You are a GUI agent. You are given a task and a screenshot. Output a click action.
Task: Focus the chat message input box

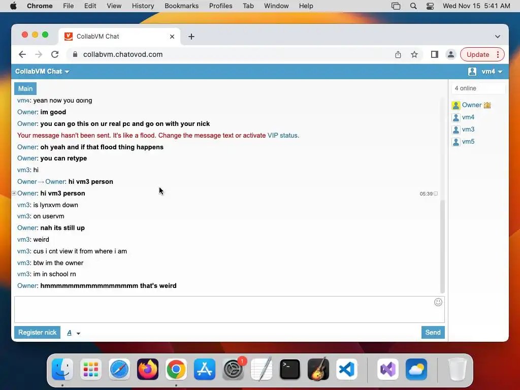coord(229,309)
